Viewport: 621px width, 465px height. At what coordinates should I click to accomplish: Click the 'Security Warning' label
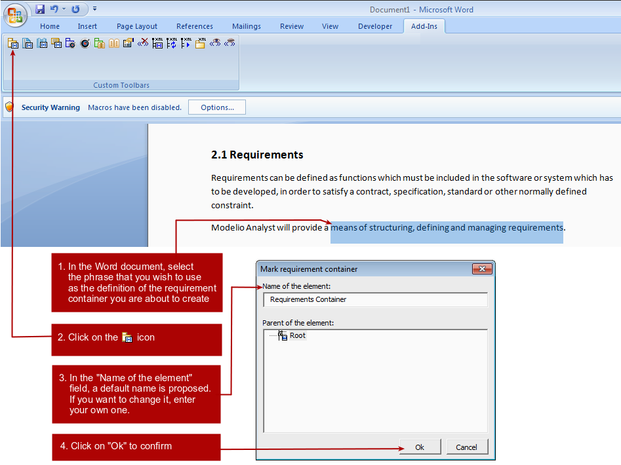point(50,107)
